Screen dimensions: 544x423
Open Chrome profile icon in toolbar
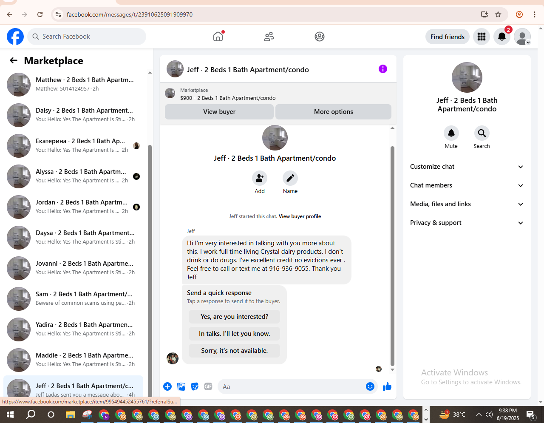519,14
